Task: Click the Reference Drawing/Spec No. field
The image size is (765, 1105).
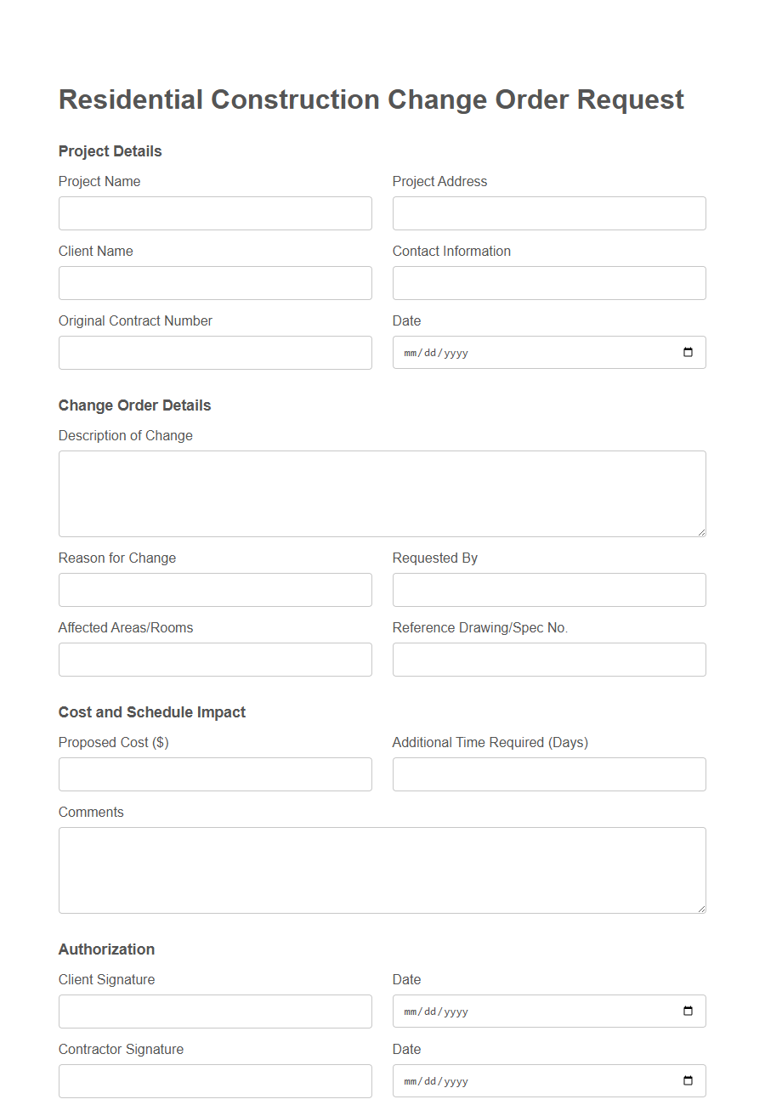Action: pos(548,659)
